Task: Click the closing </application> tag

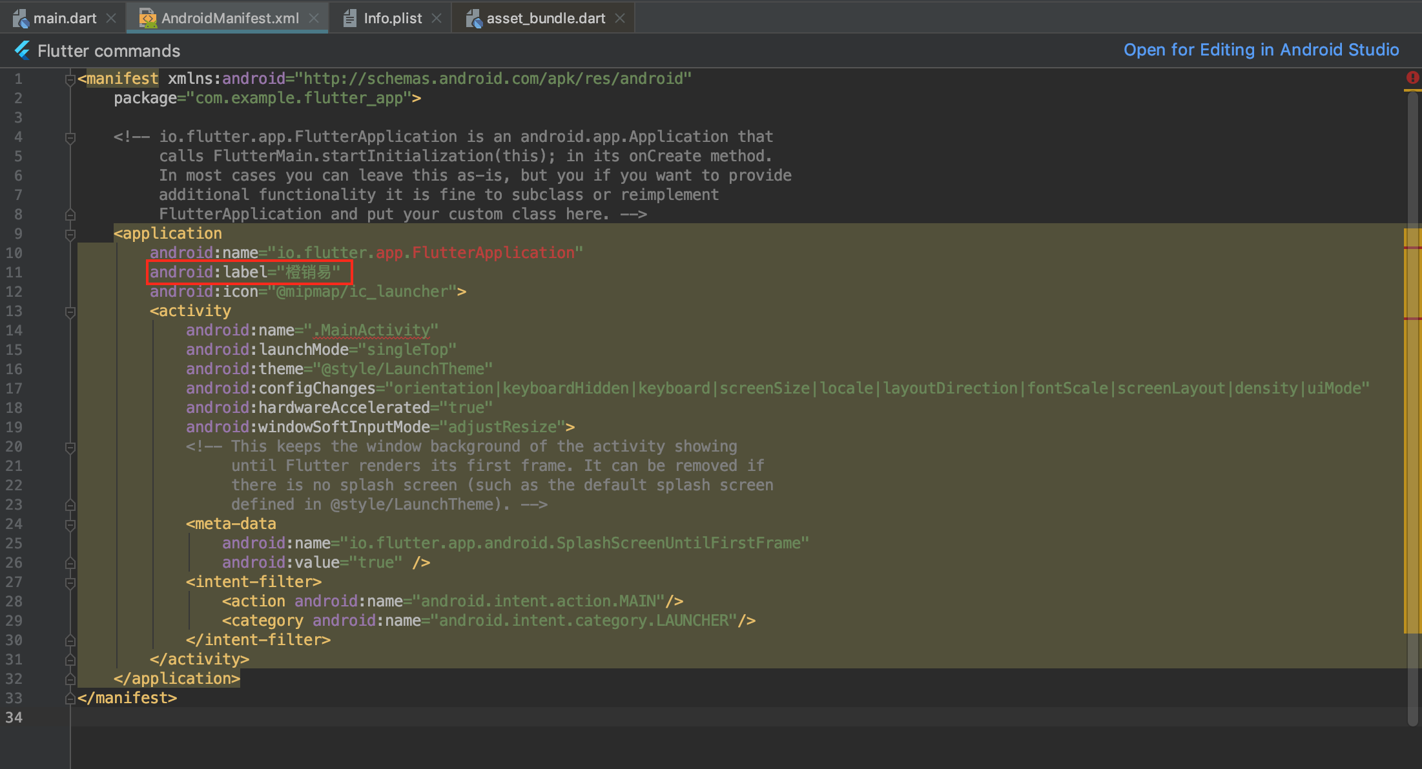Action: 177,679
